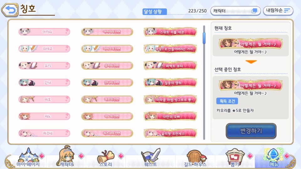301x169 pixels.
Task: Select the 메뉴 crystal icon
Action: [273, 157]
